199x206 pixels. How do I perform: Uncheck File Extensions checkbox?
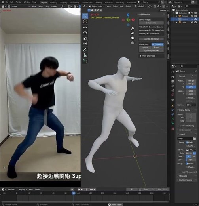pos(187,143)
